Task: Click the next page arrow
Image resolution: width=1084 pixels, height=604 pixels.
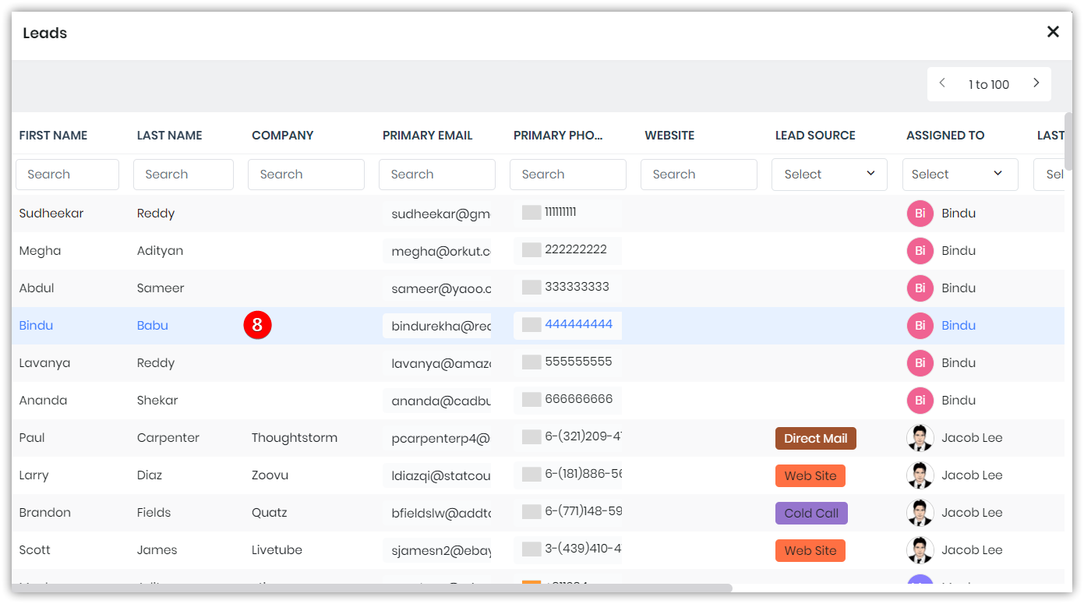Action: [1036, 82]
